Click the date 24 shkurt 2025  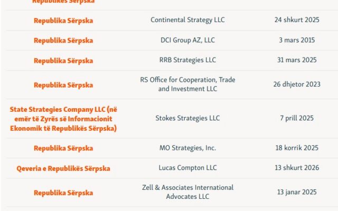(297, 20)
